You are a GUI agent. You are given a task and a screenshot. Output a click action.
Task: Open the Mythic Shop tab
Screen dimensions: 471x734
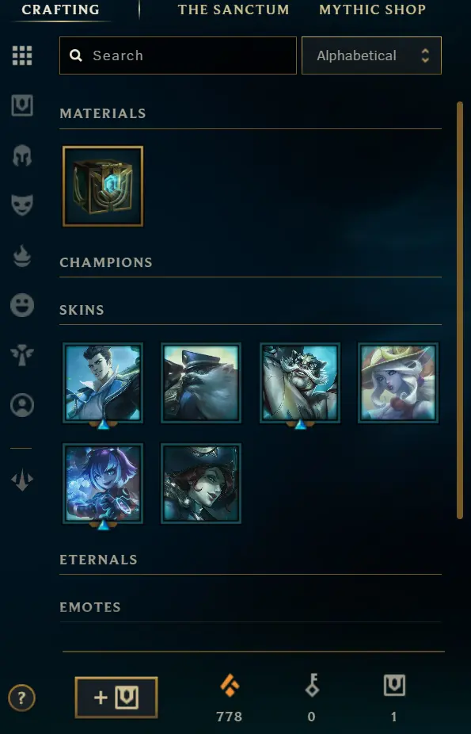(372, 10)
